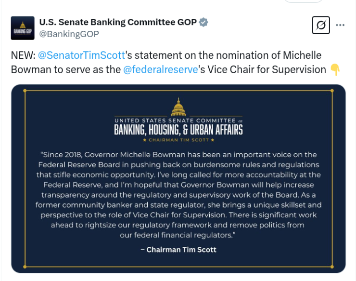Click the @BankingGOP handle
The image size is (356, 281).
69,34
